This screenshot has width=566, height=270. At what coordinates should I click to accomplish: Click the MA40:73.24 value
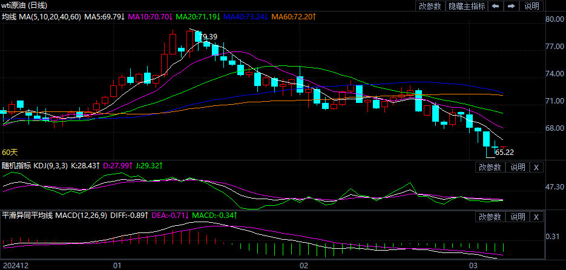(x=246, y=16)
